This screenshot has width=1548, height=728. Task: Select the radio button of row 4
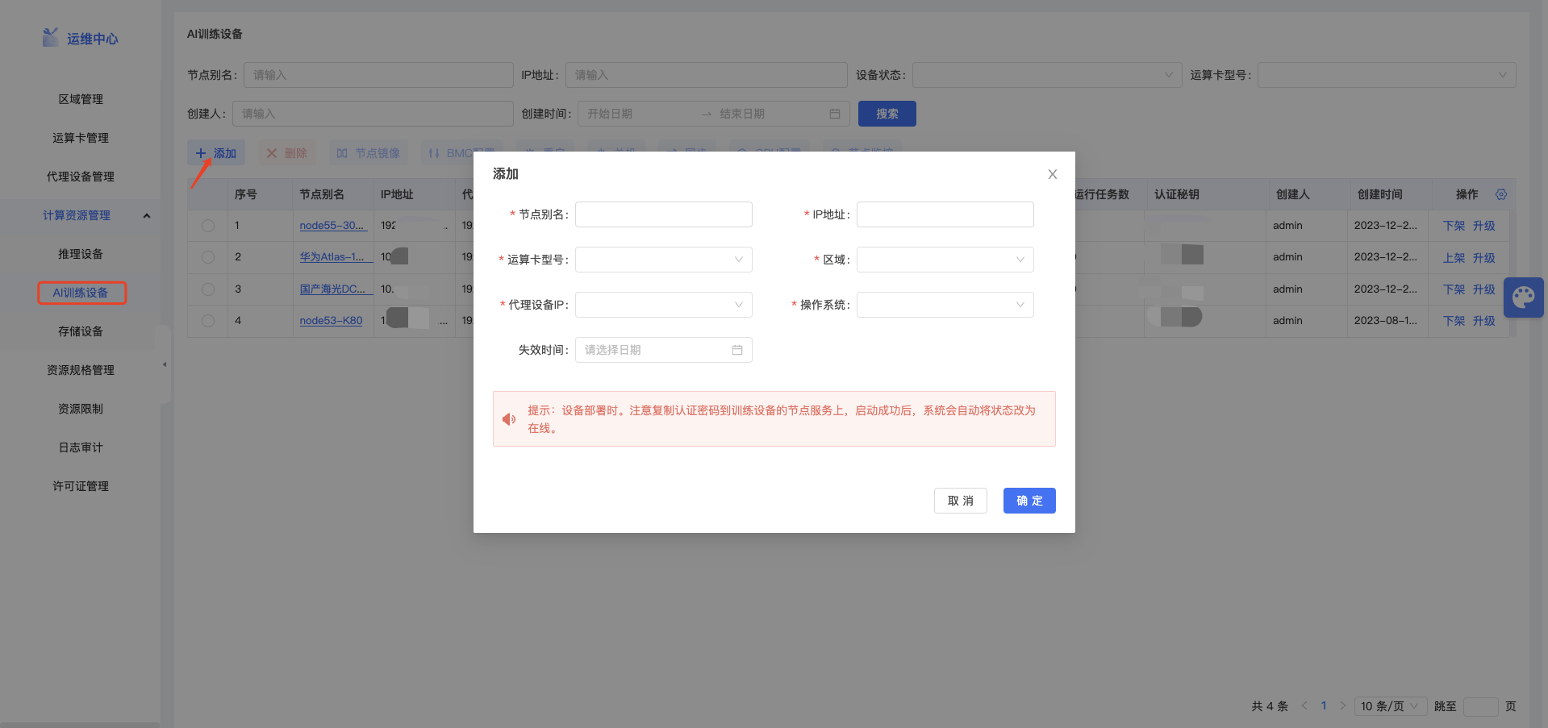click(208, 321)
